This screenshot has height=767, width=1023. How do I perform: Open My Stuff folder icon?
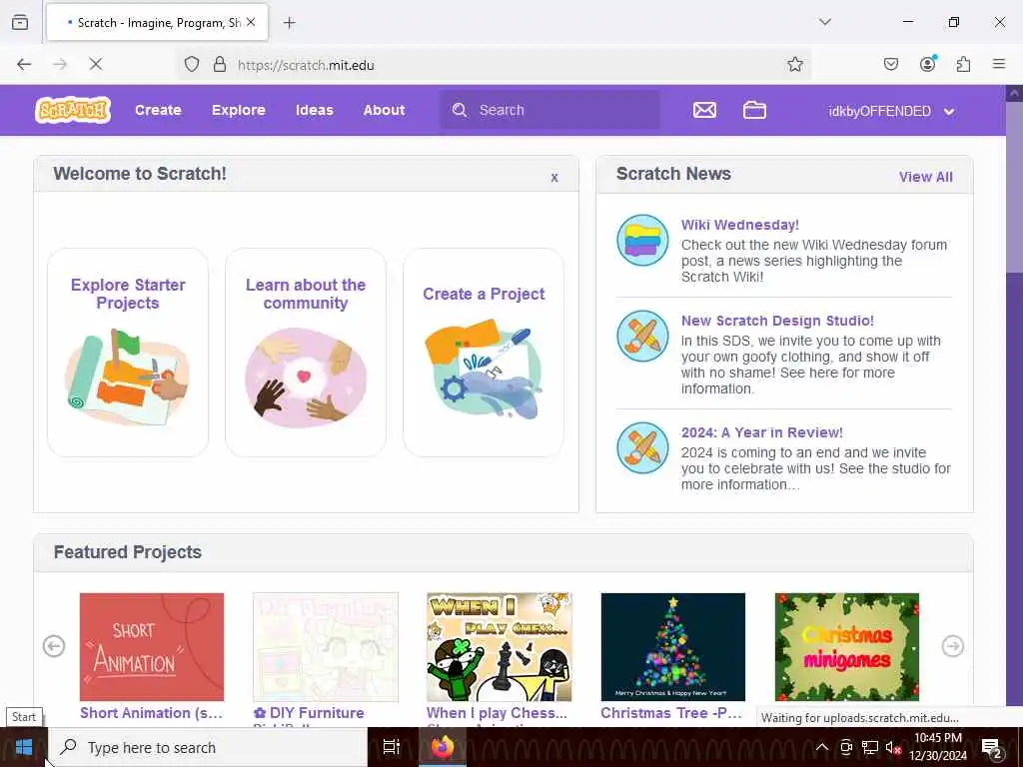[x=754, y=110]
